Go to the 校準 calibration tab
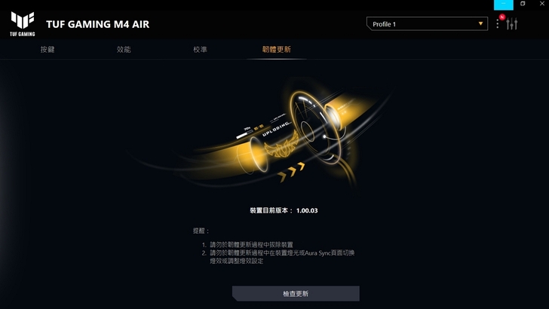This screenshot has width=549, height=309. click(200, 49)
